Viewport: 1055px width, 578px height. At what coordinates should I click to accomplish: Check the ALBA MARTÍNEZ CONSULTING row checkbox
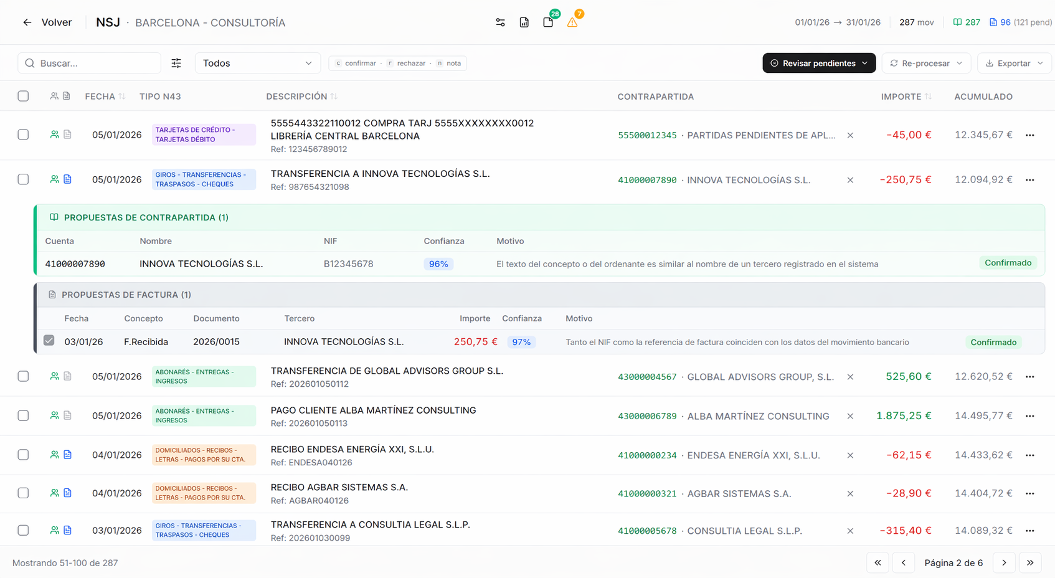point(23,415)
